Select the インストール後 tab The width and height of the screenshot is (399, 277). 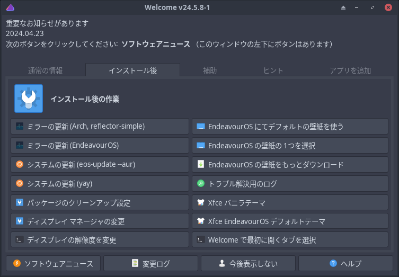(x=133, y=70)
